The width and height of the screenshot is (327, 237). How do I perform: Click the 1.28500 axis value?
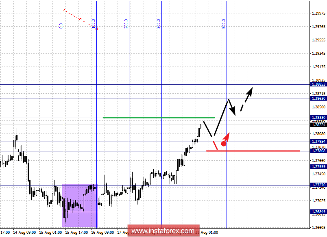click(x=318, y=107)
